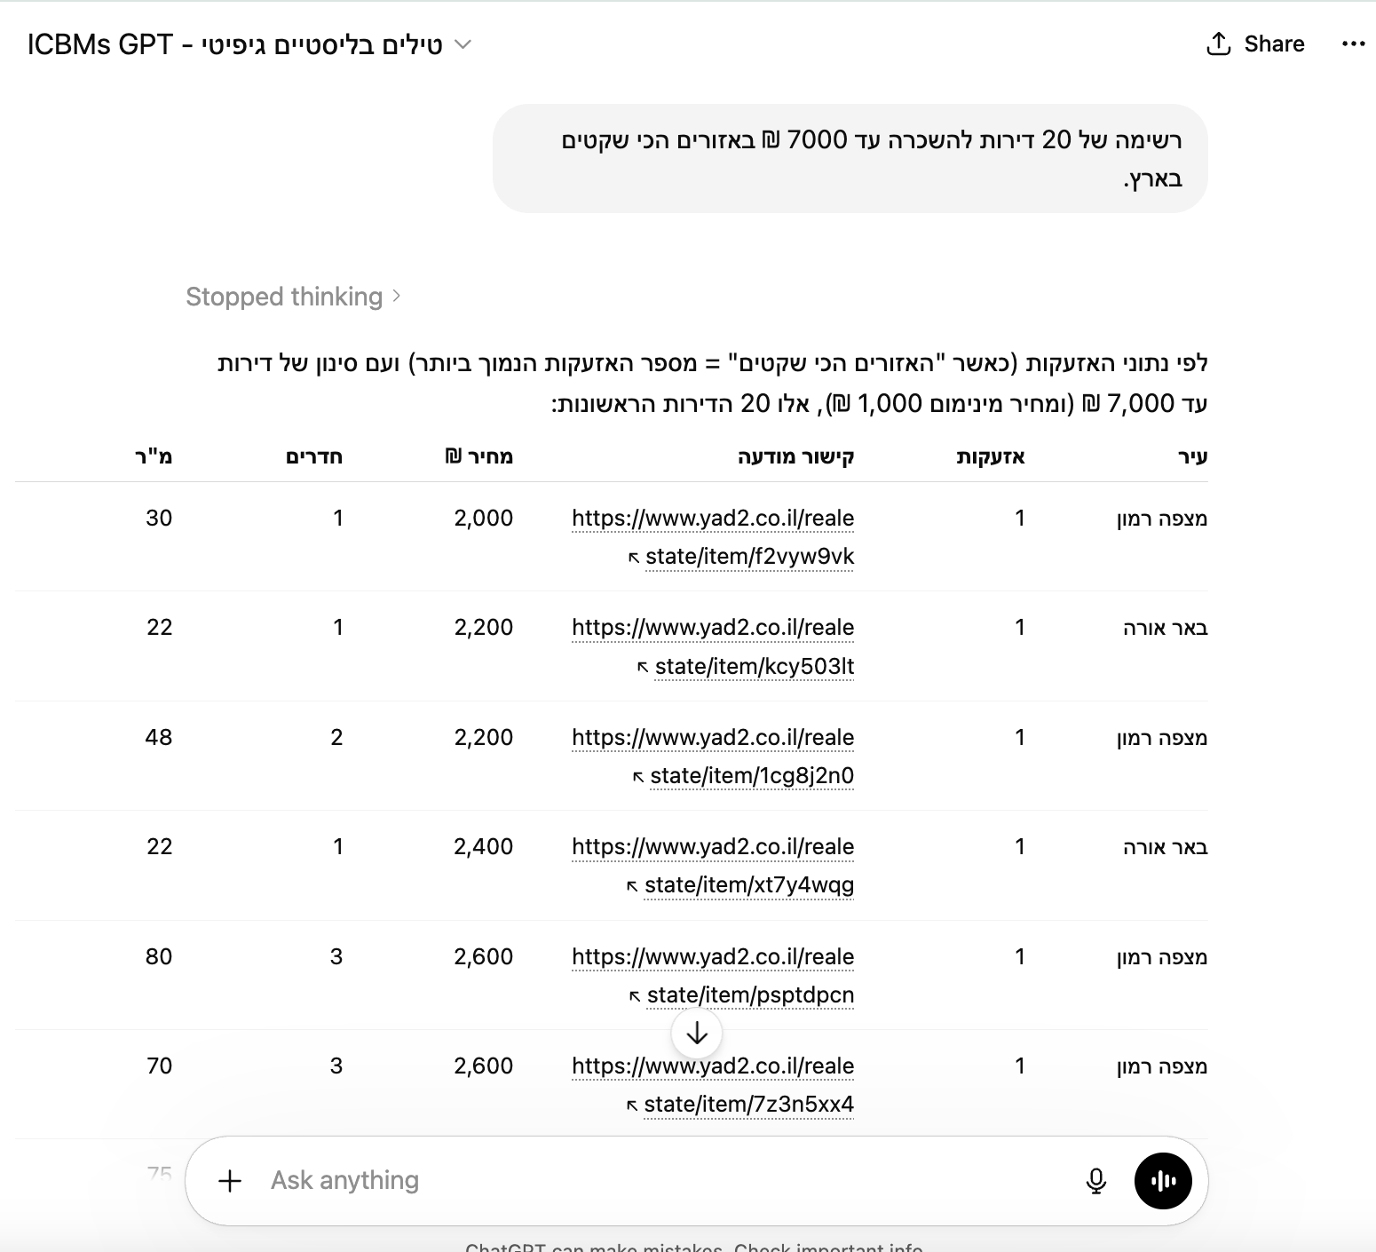Click the ICBMs GPT title text
The image size is (1376, 1252).
pyautogui.click(x=235, y=44)
